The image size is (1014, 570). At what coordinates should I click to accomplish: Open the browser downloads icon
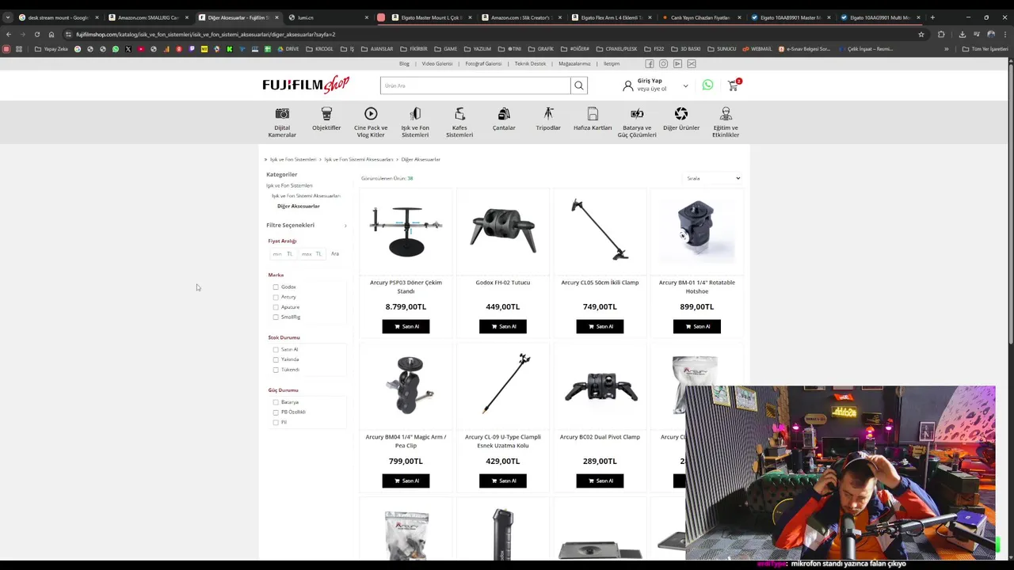click(962, 34)
